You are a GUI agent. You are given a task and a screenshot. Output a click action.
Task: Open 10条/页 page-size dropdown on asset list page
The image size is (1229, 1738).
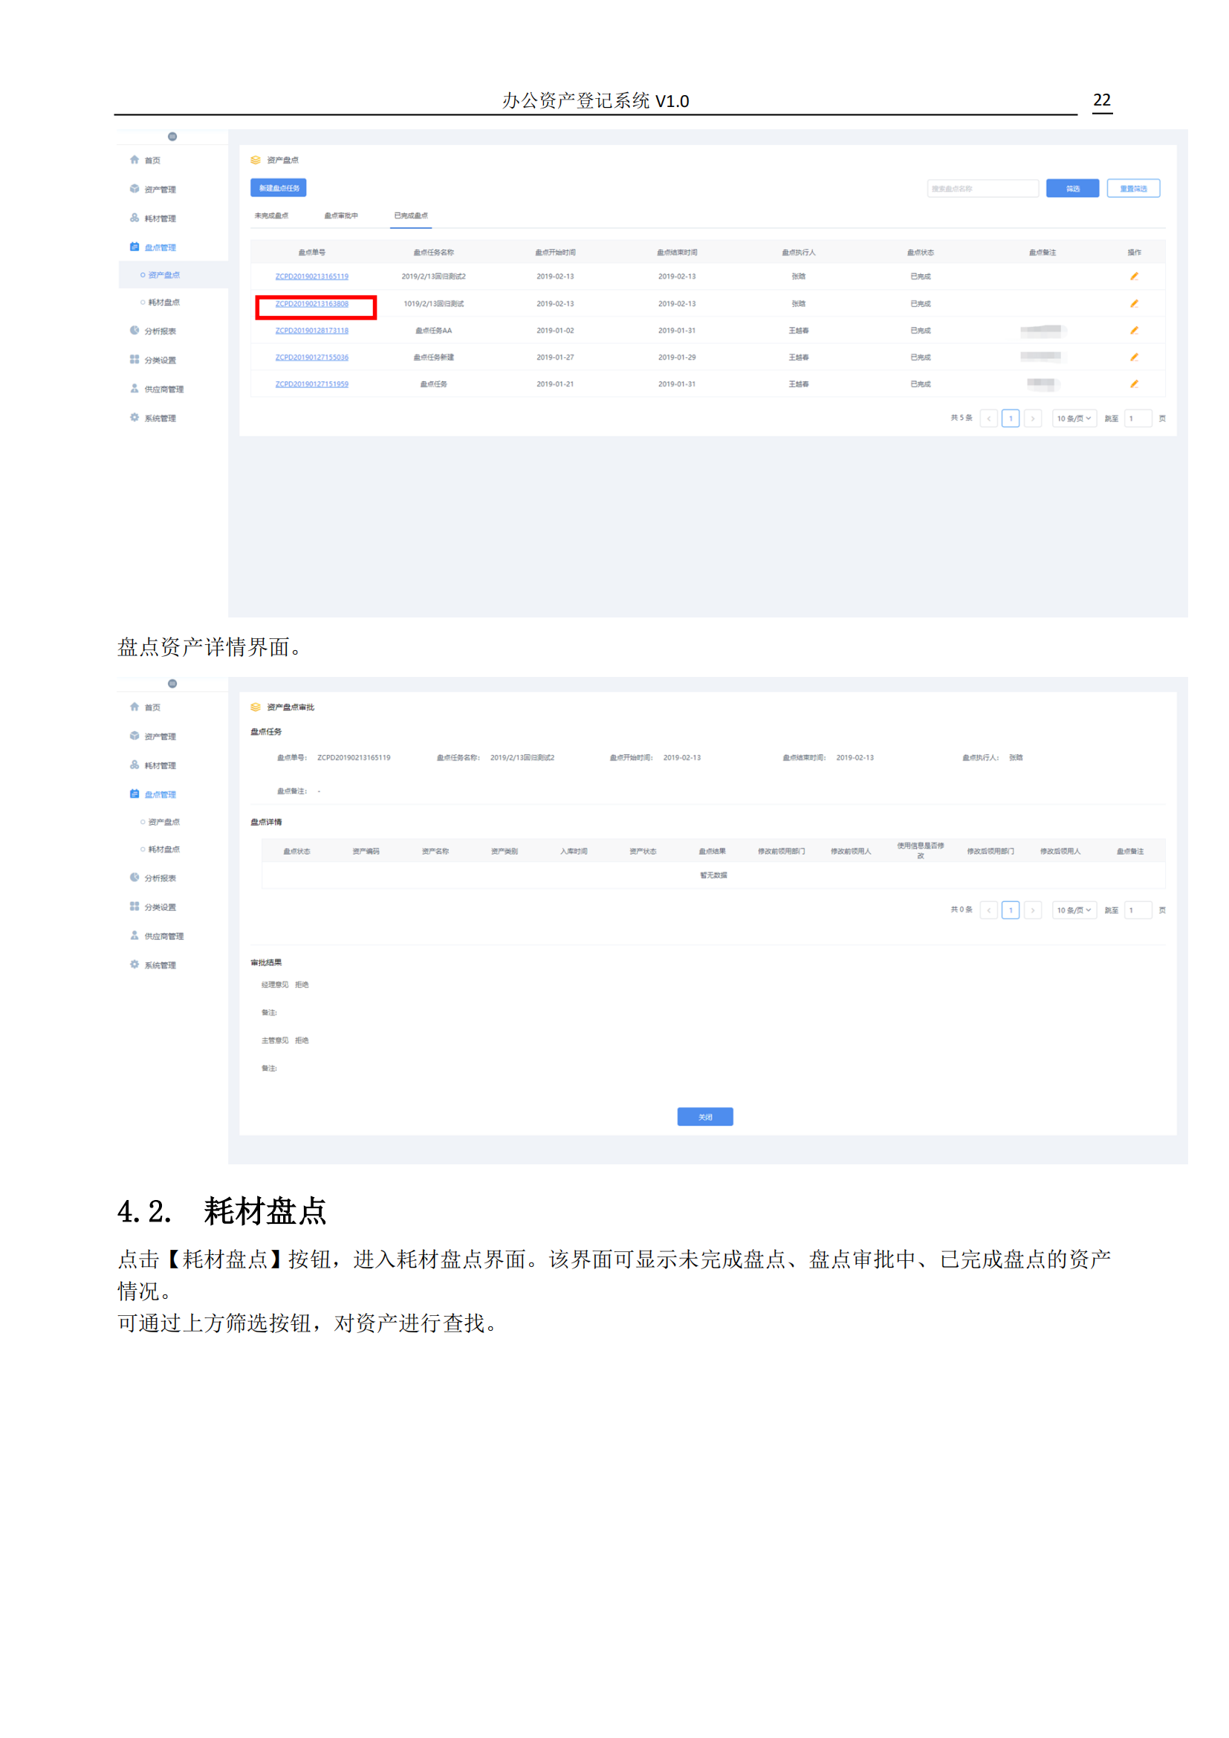click(1073, 418)
